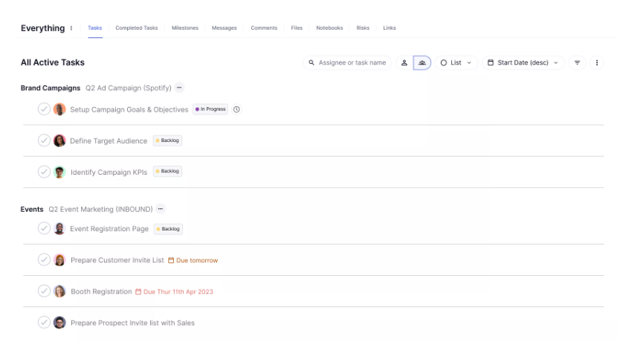Mark Setup Campaign Goals & Objectives complete
623x348 pixels.
(x=44, y=109)
